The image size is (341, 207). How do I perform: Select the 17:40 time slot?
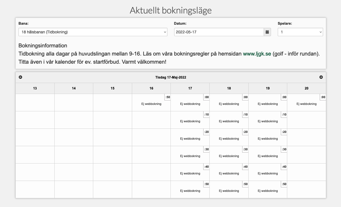pos(190,172)
